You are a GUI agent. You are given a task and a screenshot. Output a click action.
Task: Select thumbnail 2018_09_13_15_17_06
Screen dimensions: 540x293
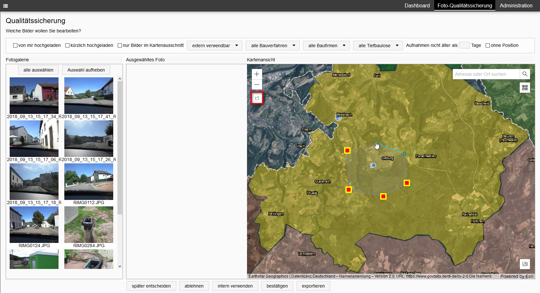point(34,139)
